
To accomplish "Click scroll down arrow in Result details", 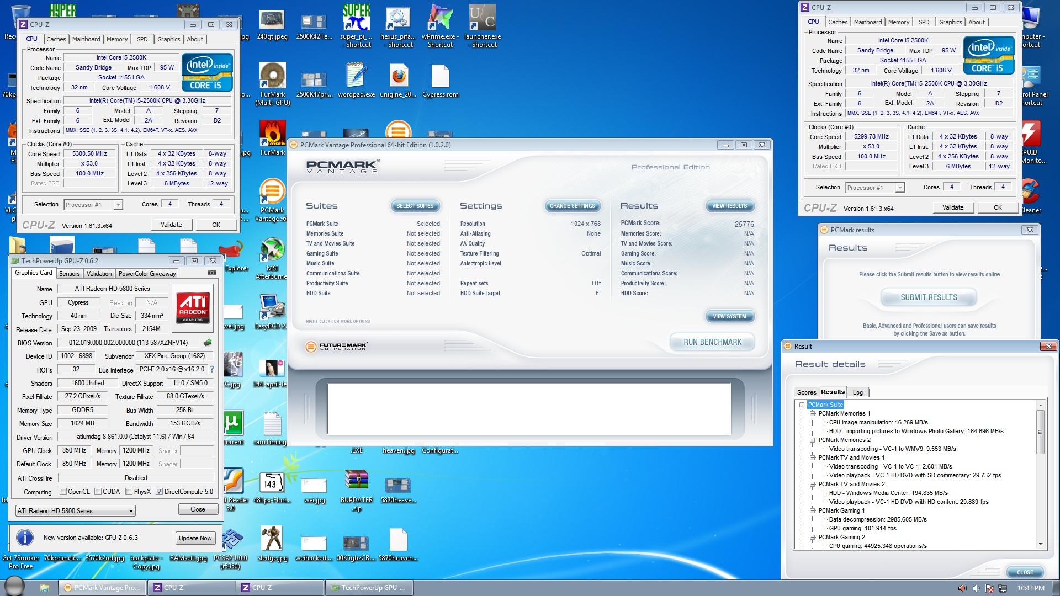I will click(1041, 544).
